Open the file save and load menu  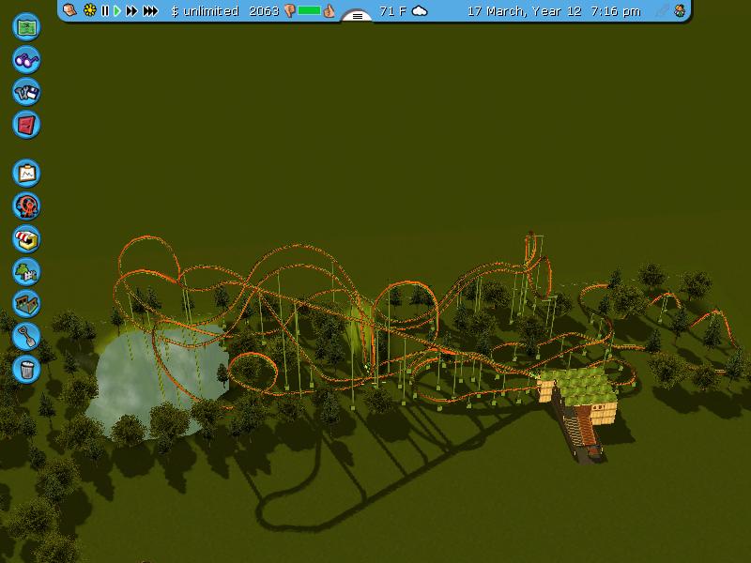click(26, 92)
